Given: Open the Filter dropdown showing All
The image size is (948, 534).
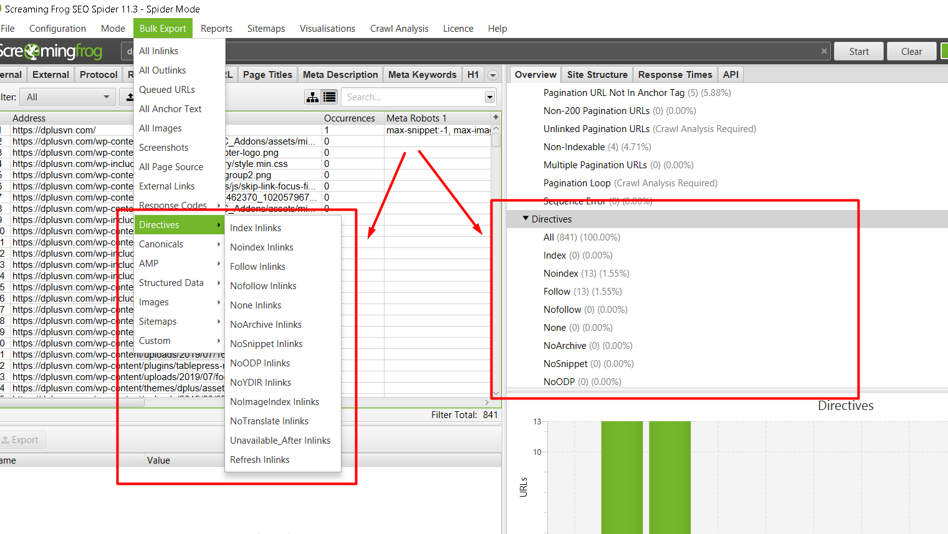Looking at the screenshot, I should click(x=67, y=97).
